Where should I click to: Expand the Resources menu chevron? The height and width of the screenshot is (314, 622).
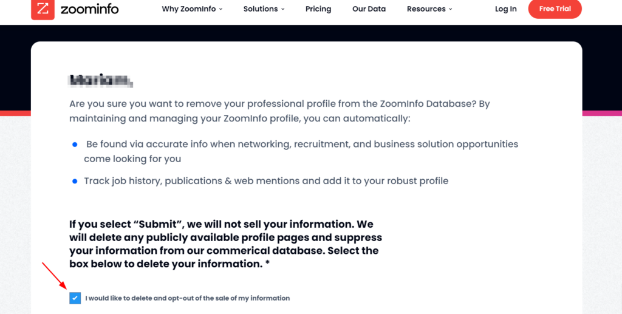point(450,9)
